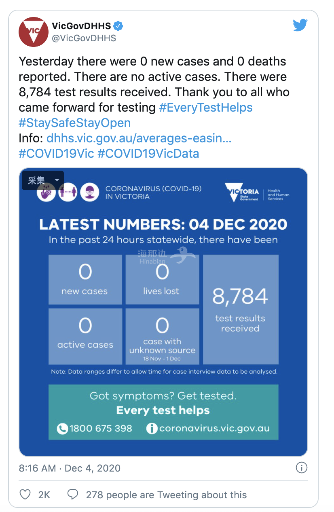This screenshot has width=334, height=512.
Task: Like the tweet with heart icon
Action: coord(25,495)
